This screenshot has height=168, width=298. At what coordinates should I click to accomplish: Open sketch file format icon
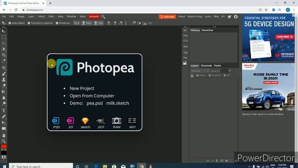[x=85, y=123]
